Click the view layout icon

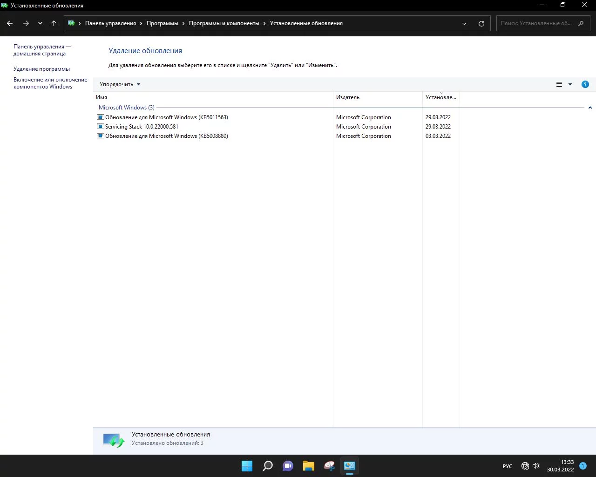(x=559, y=84)
